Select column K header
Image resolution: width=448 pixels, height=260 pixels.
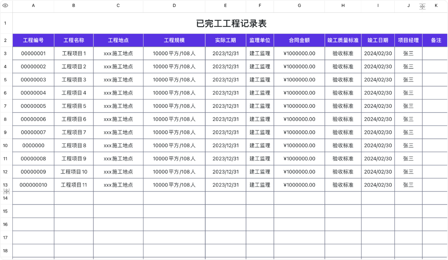436,5
